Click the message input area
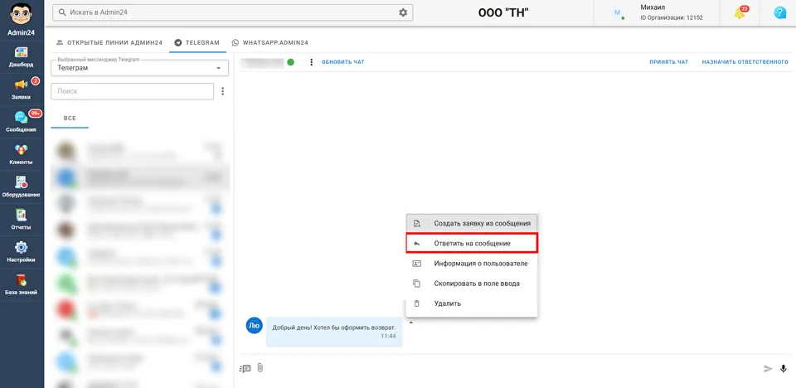This screenshot has height=388, width=796. tap(512, 369)
